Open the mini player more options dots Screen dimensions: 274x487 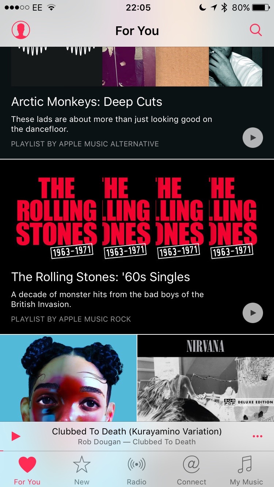[x=258, y=436]
